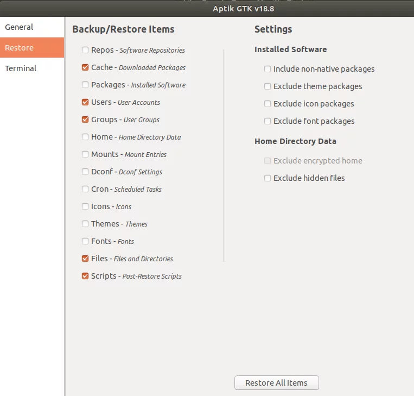Uncheck Users user accounts item
The height and width of the screenshot is (396, 414).
coord(85,102)
